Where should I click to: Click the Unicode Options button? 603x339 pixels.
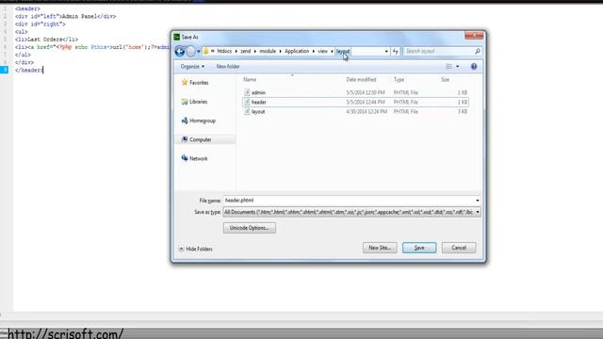[249, 228]
